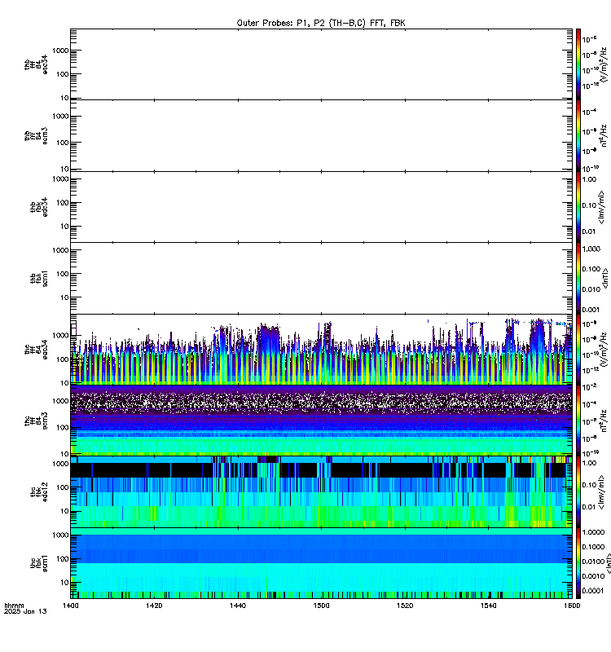Click the 1500 time axis label
611x652 pixels.
tap(321, 606)
